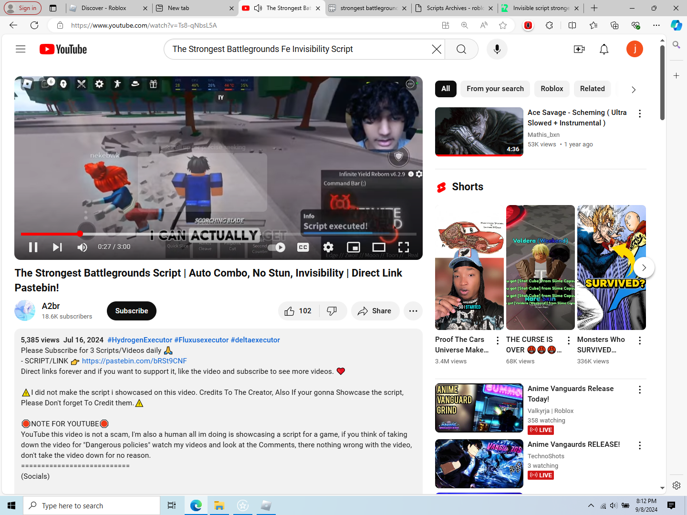Open Edge settings and more menu
The height and width of the screenshot is (515, 687).
(656, 25)
